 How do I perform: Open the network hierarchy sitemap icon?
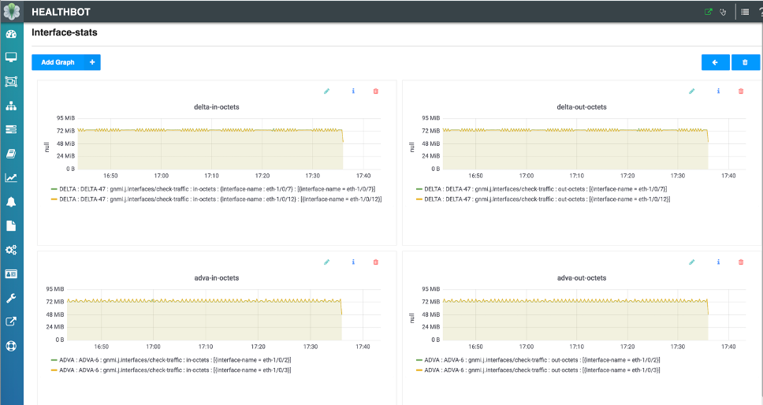[11, 106]
